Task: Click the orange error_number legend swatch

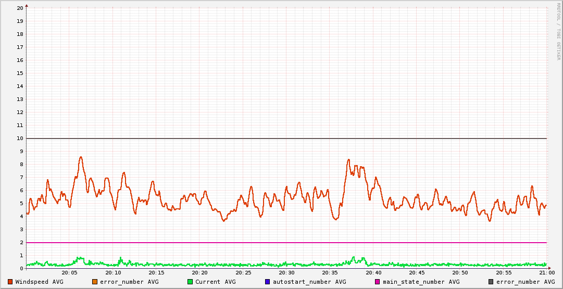Action: [x=95, y=282]
